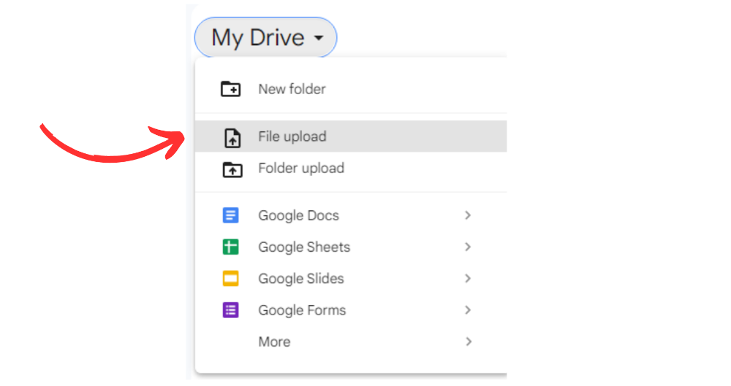731x386 pixels.
Task: Select the Google Sheets text label
Action: click(x=304, y=247)
